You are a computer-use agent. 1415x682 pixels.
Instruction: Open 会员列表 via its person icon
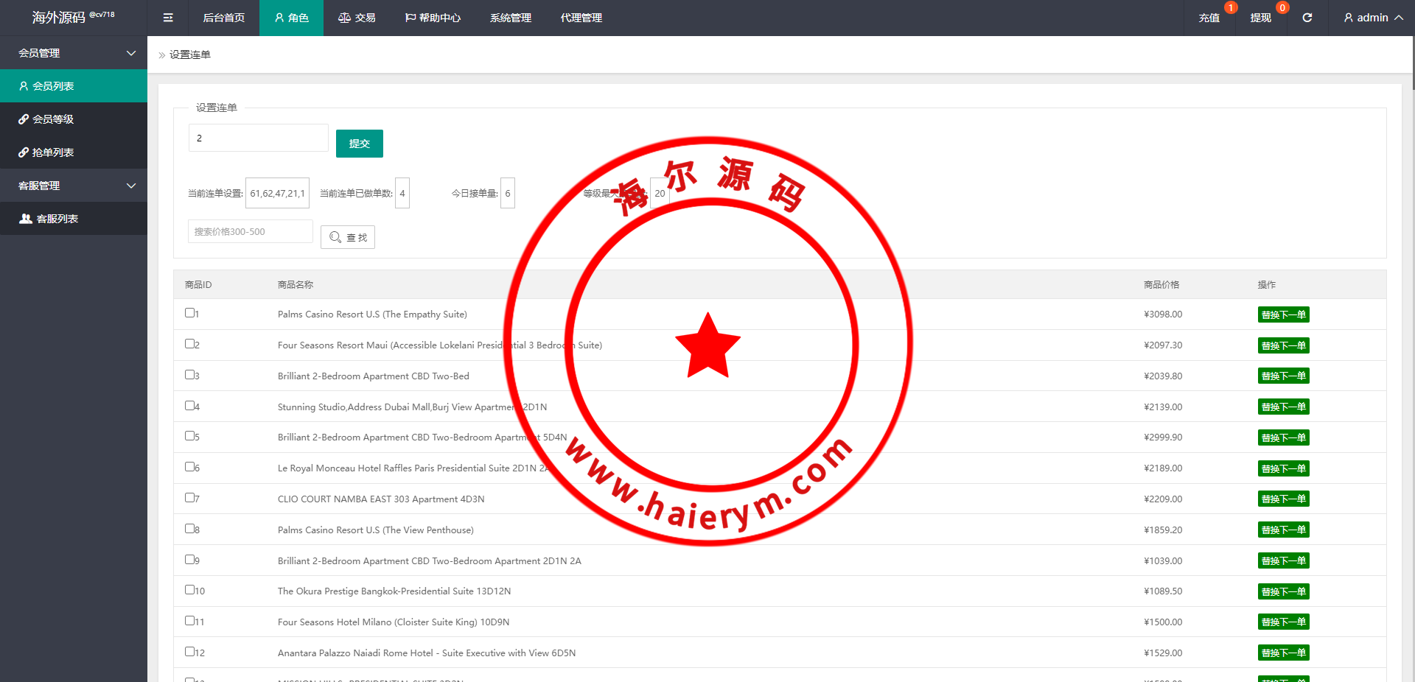(24, 86)
